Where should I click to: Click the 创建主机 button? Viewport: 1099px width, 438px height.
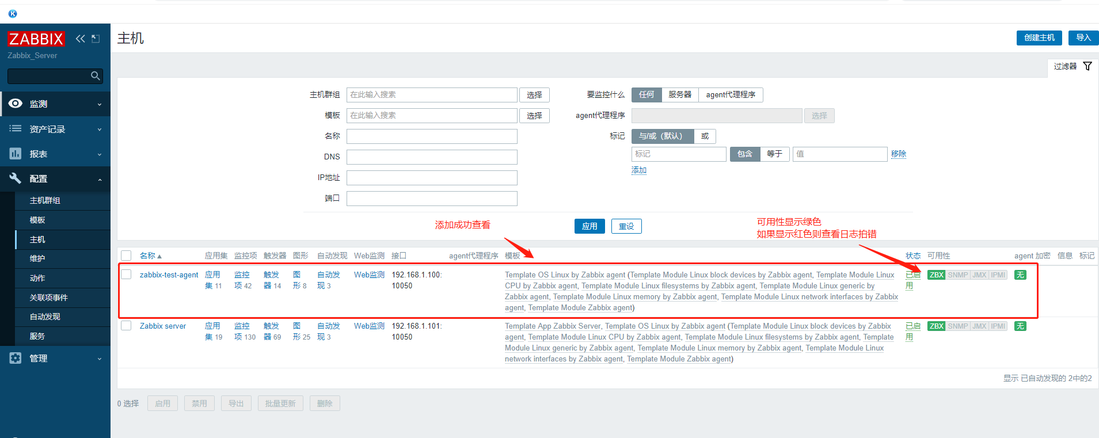click(1040, 38)
